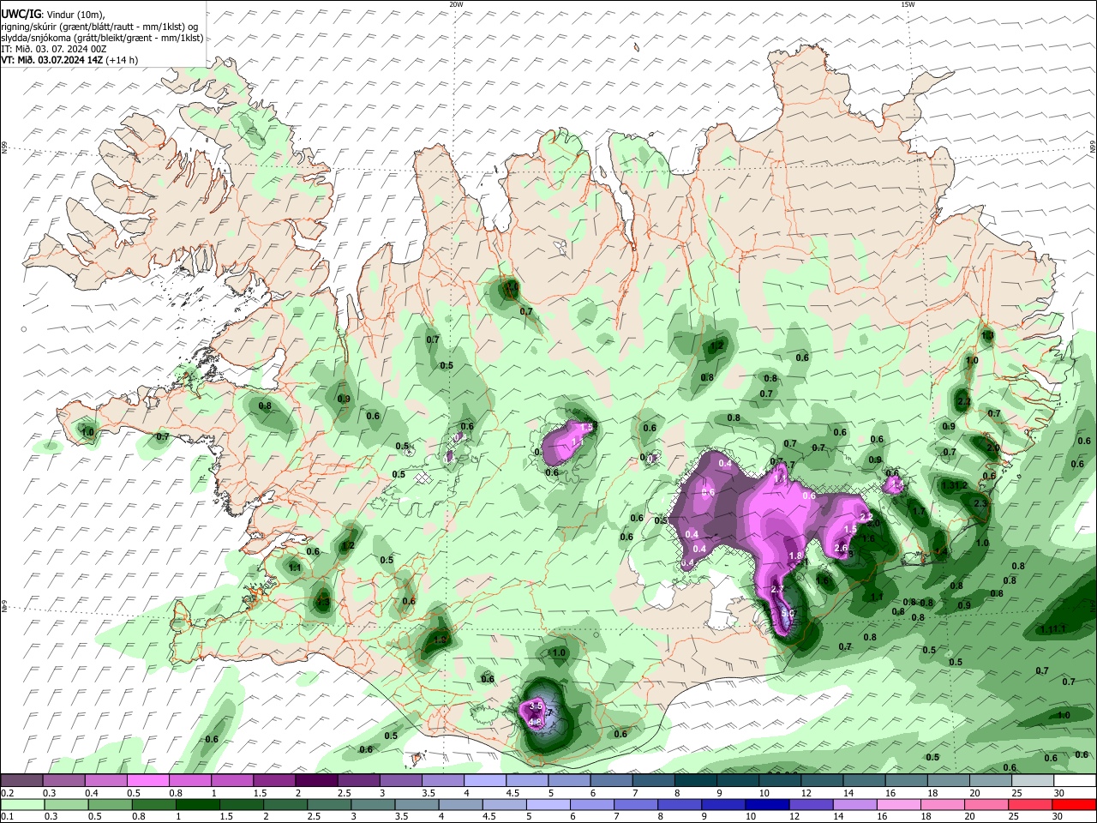Pick the bottom-row rain legend swatch labeled 7
Screen dimensions: 1097x823
pyautogui.click(x=635, y=805)
